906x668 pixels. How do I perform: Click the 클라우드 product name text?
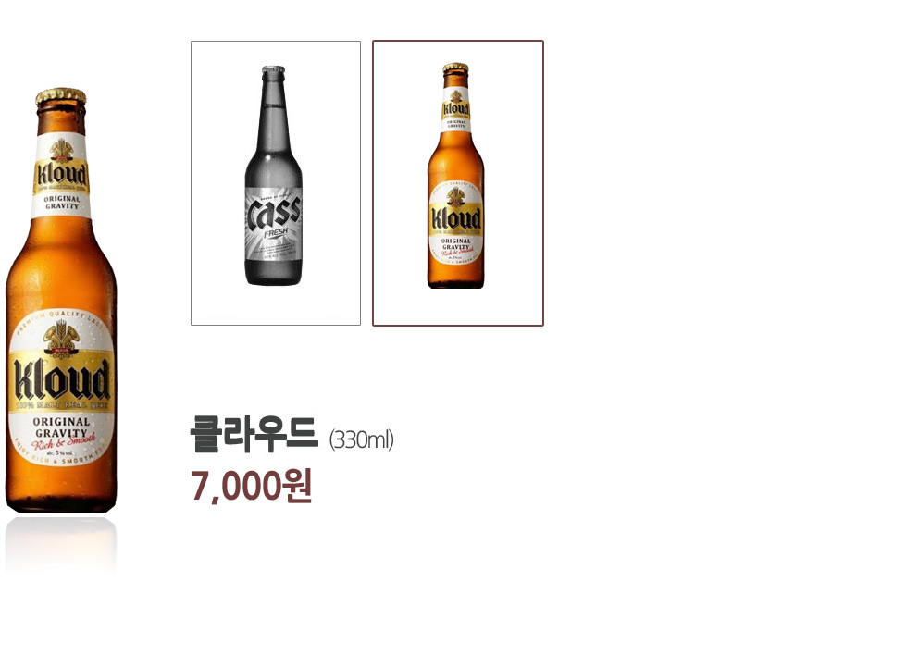coord(254,434)
